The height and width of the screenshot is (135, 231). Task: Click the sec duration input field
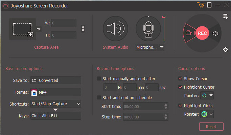coord(152,87)
